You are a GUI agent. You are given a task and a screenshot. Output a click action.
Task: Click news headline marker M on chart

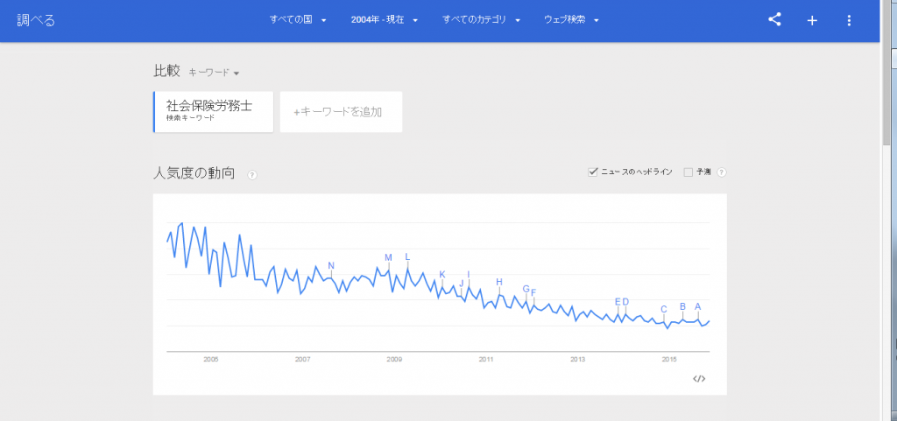click(x=388, y=257)
